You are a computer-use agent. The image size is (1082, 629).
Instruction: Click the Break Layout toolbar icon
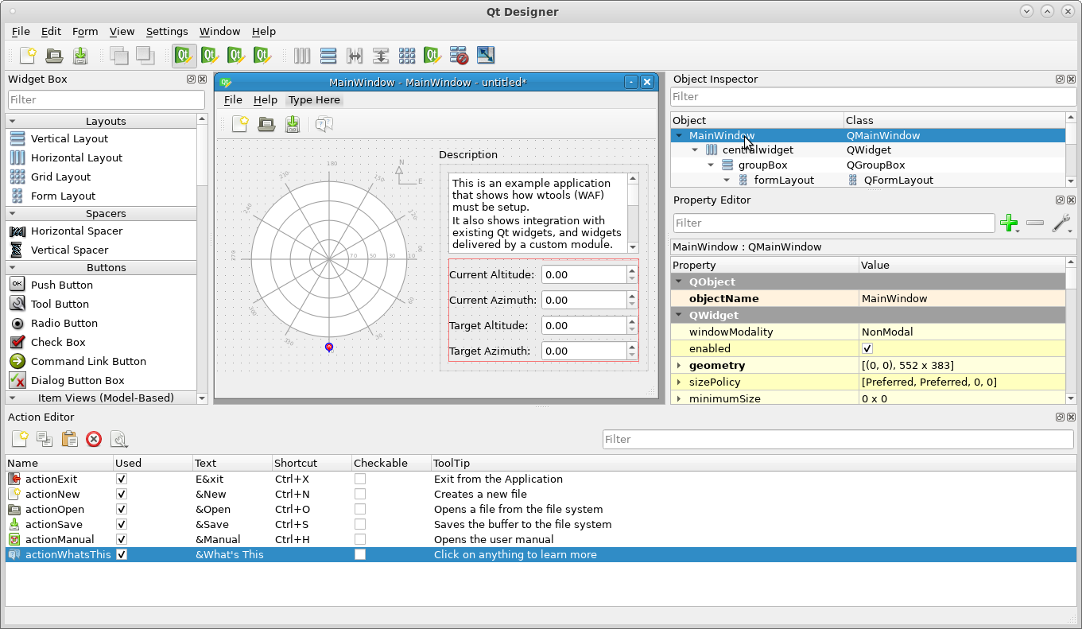click(459, 56)
